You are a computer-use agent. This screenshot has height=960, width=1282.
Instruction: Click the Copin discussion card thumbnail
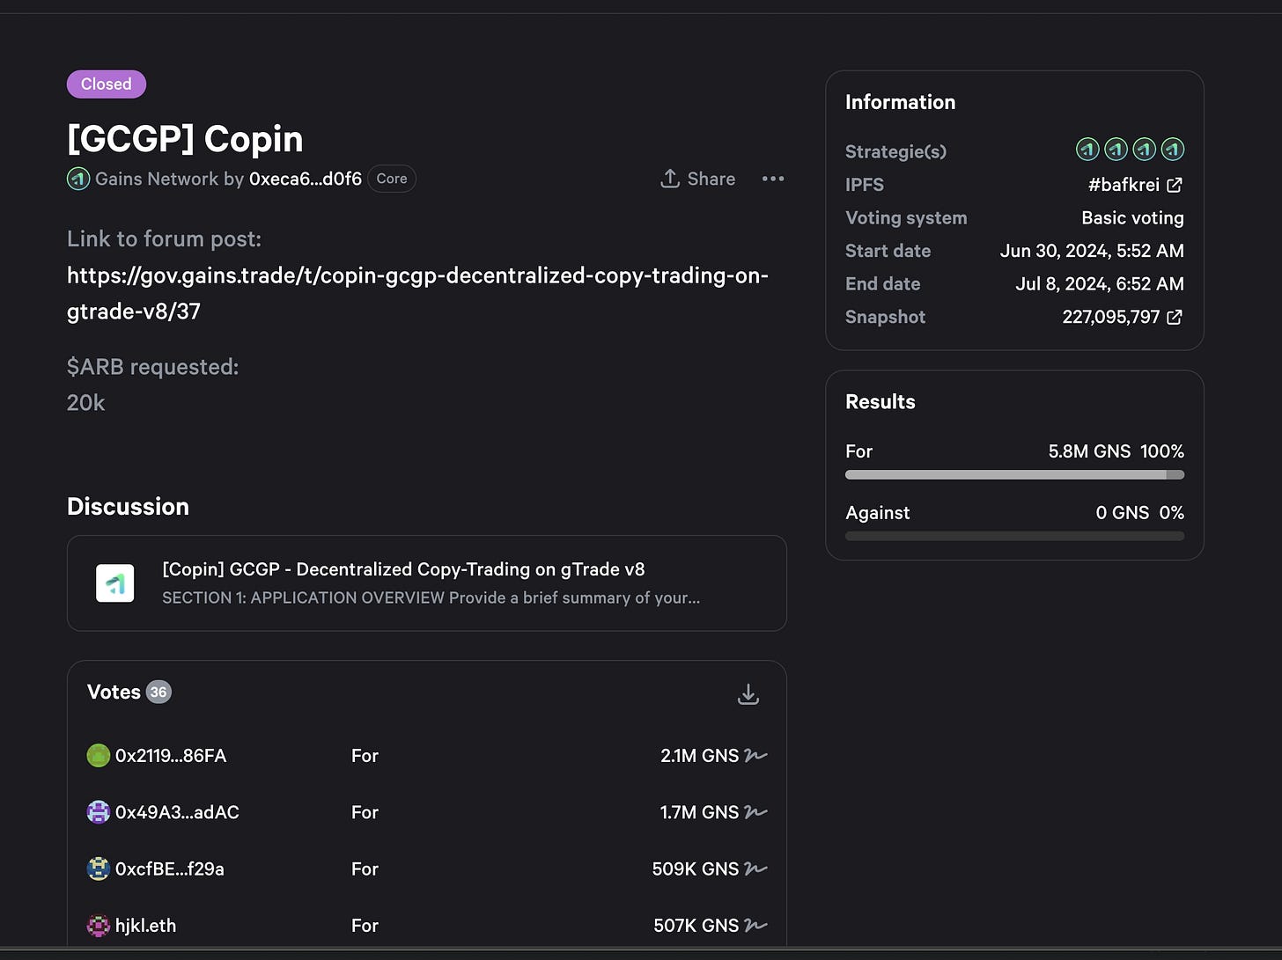[115, 583]
